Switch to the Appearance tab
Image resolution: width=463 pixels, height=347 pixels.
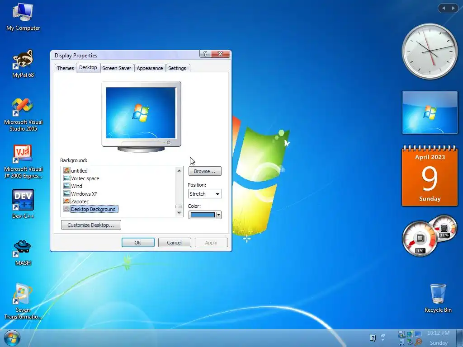coord(150,68)
